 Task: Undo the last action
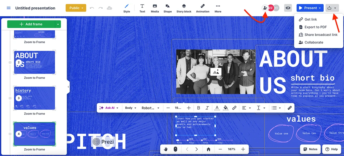[92, 8]
